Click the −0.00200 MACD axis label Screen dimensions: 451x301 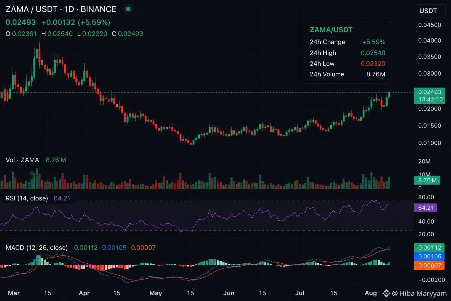point(431,280)
